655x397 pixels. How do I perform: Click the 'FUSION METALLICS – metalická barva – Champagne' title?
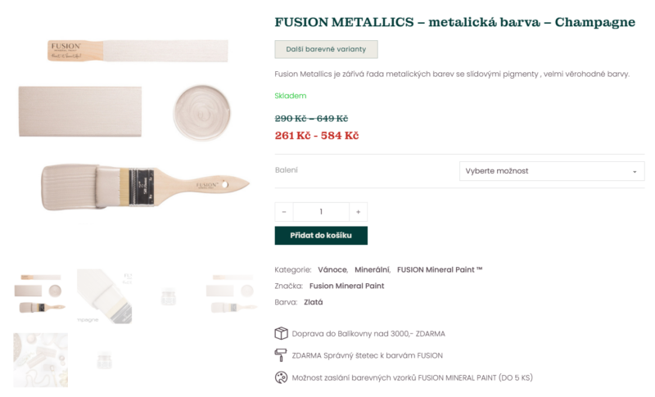[454, 22]
